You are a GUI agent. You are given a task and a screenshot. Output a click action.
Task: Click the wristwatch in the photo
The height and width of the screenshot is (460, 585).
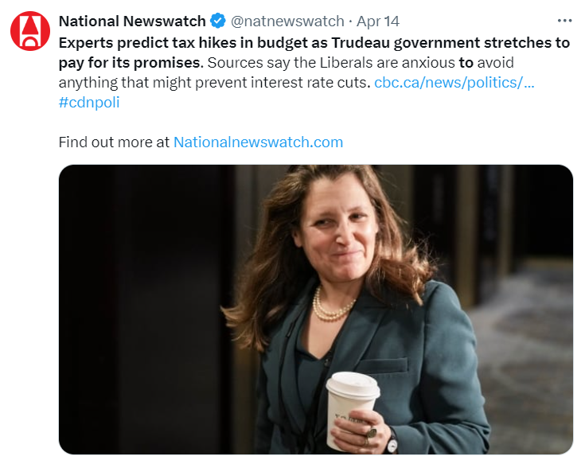pos(391,442)
